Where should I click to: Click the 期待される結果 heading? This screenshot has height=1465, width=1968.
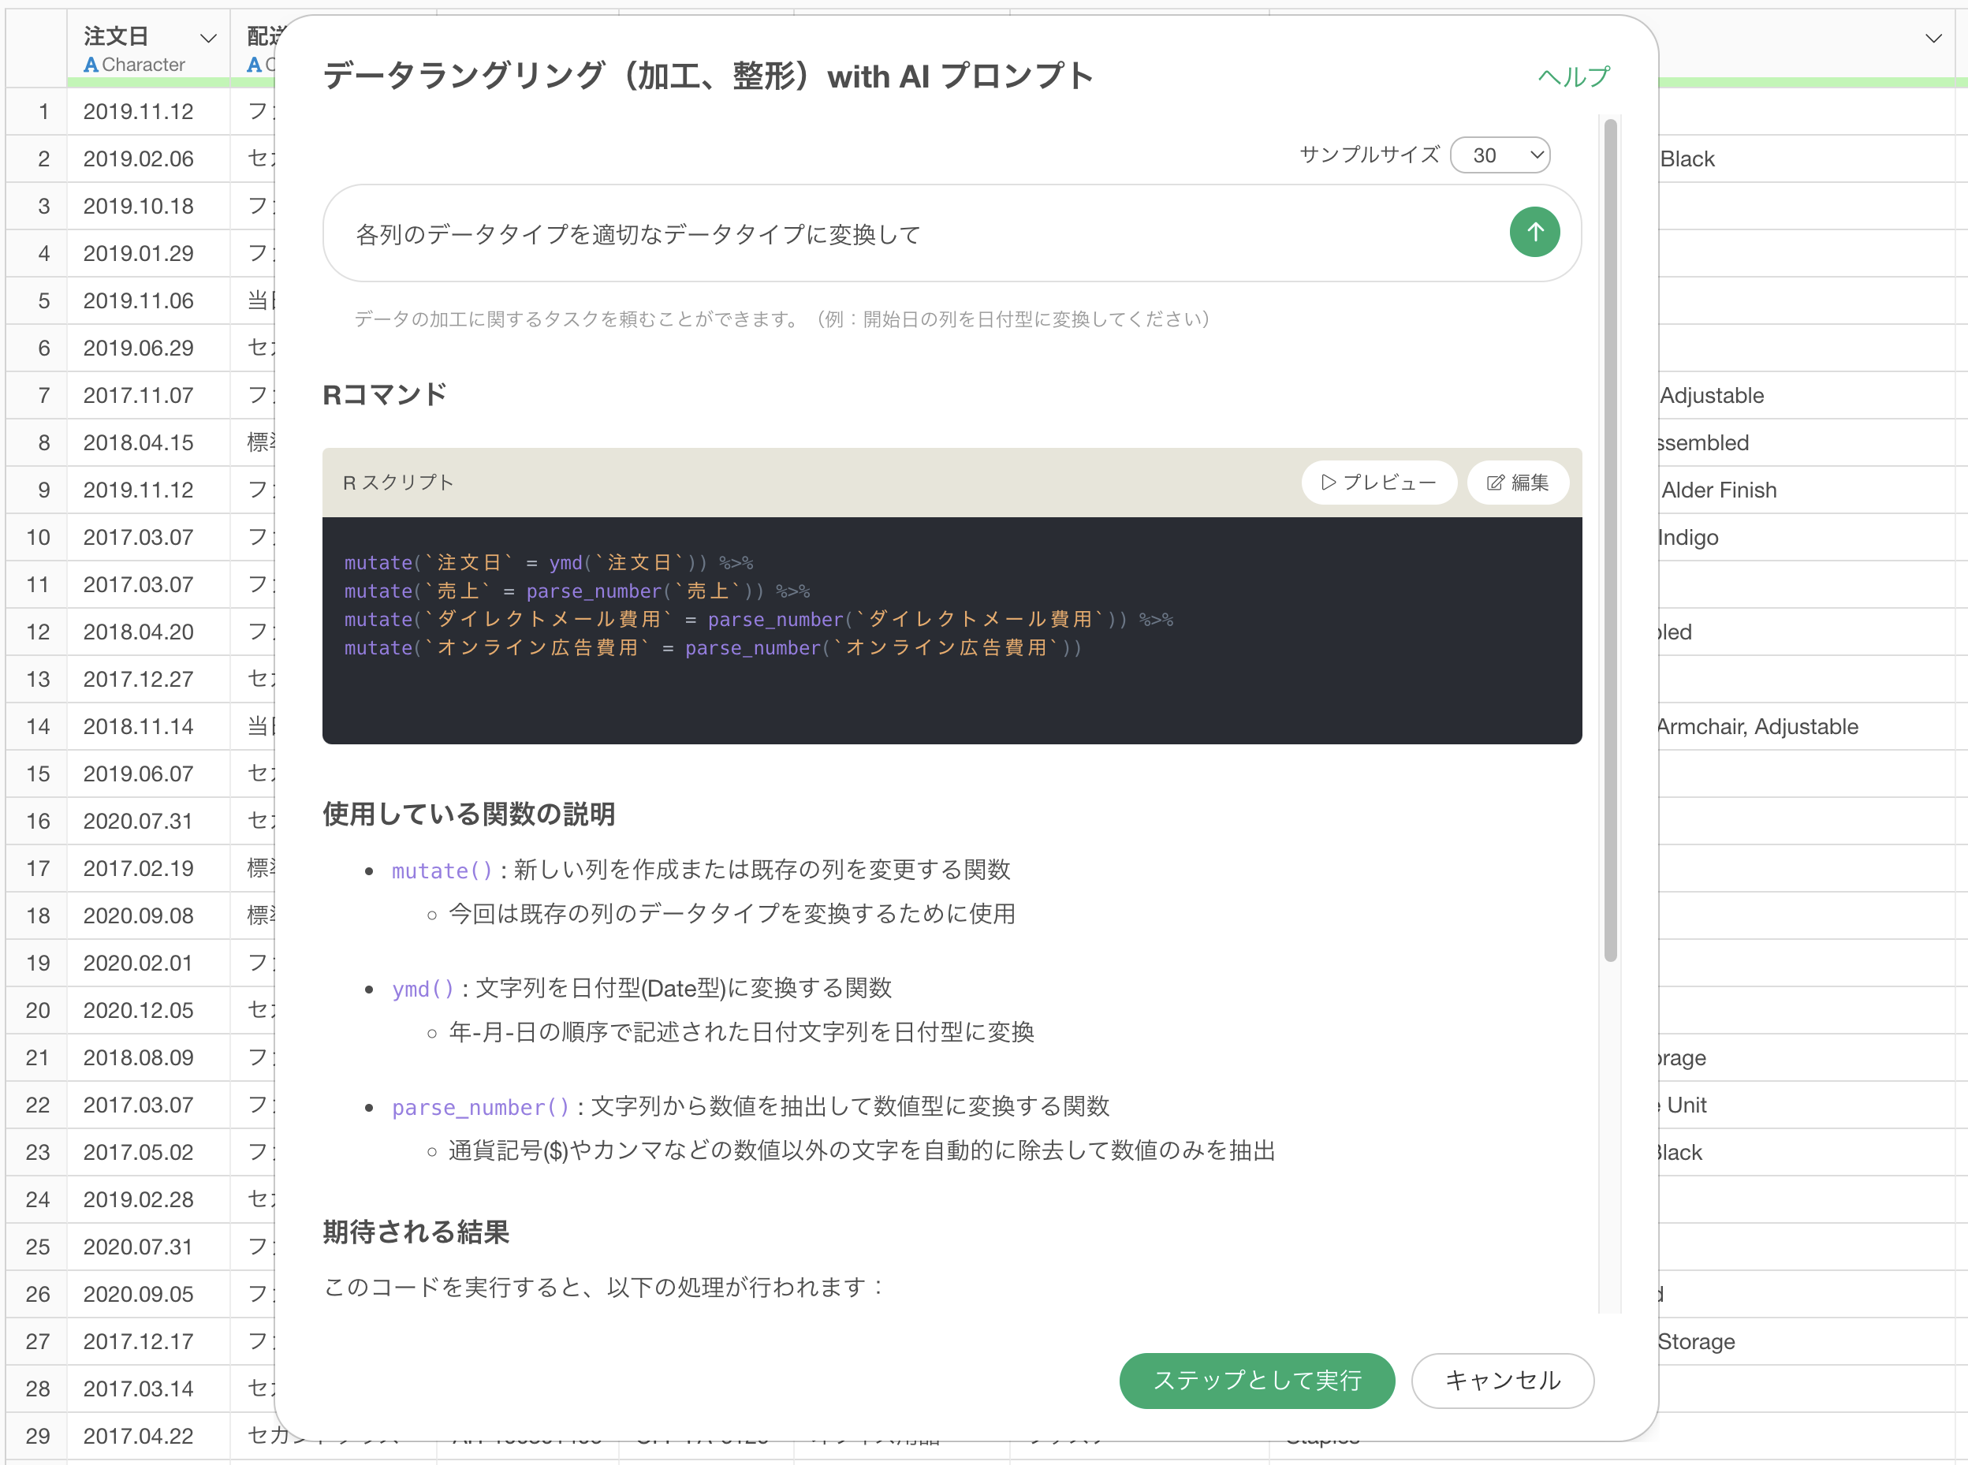pyautogui.click(x=416, y=1232)
